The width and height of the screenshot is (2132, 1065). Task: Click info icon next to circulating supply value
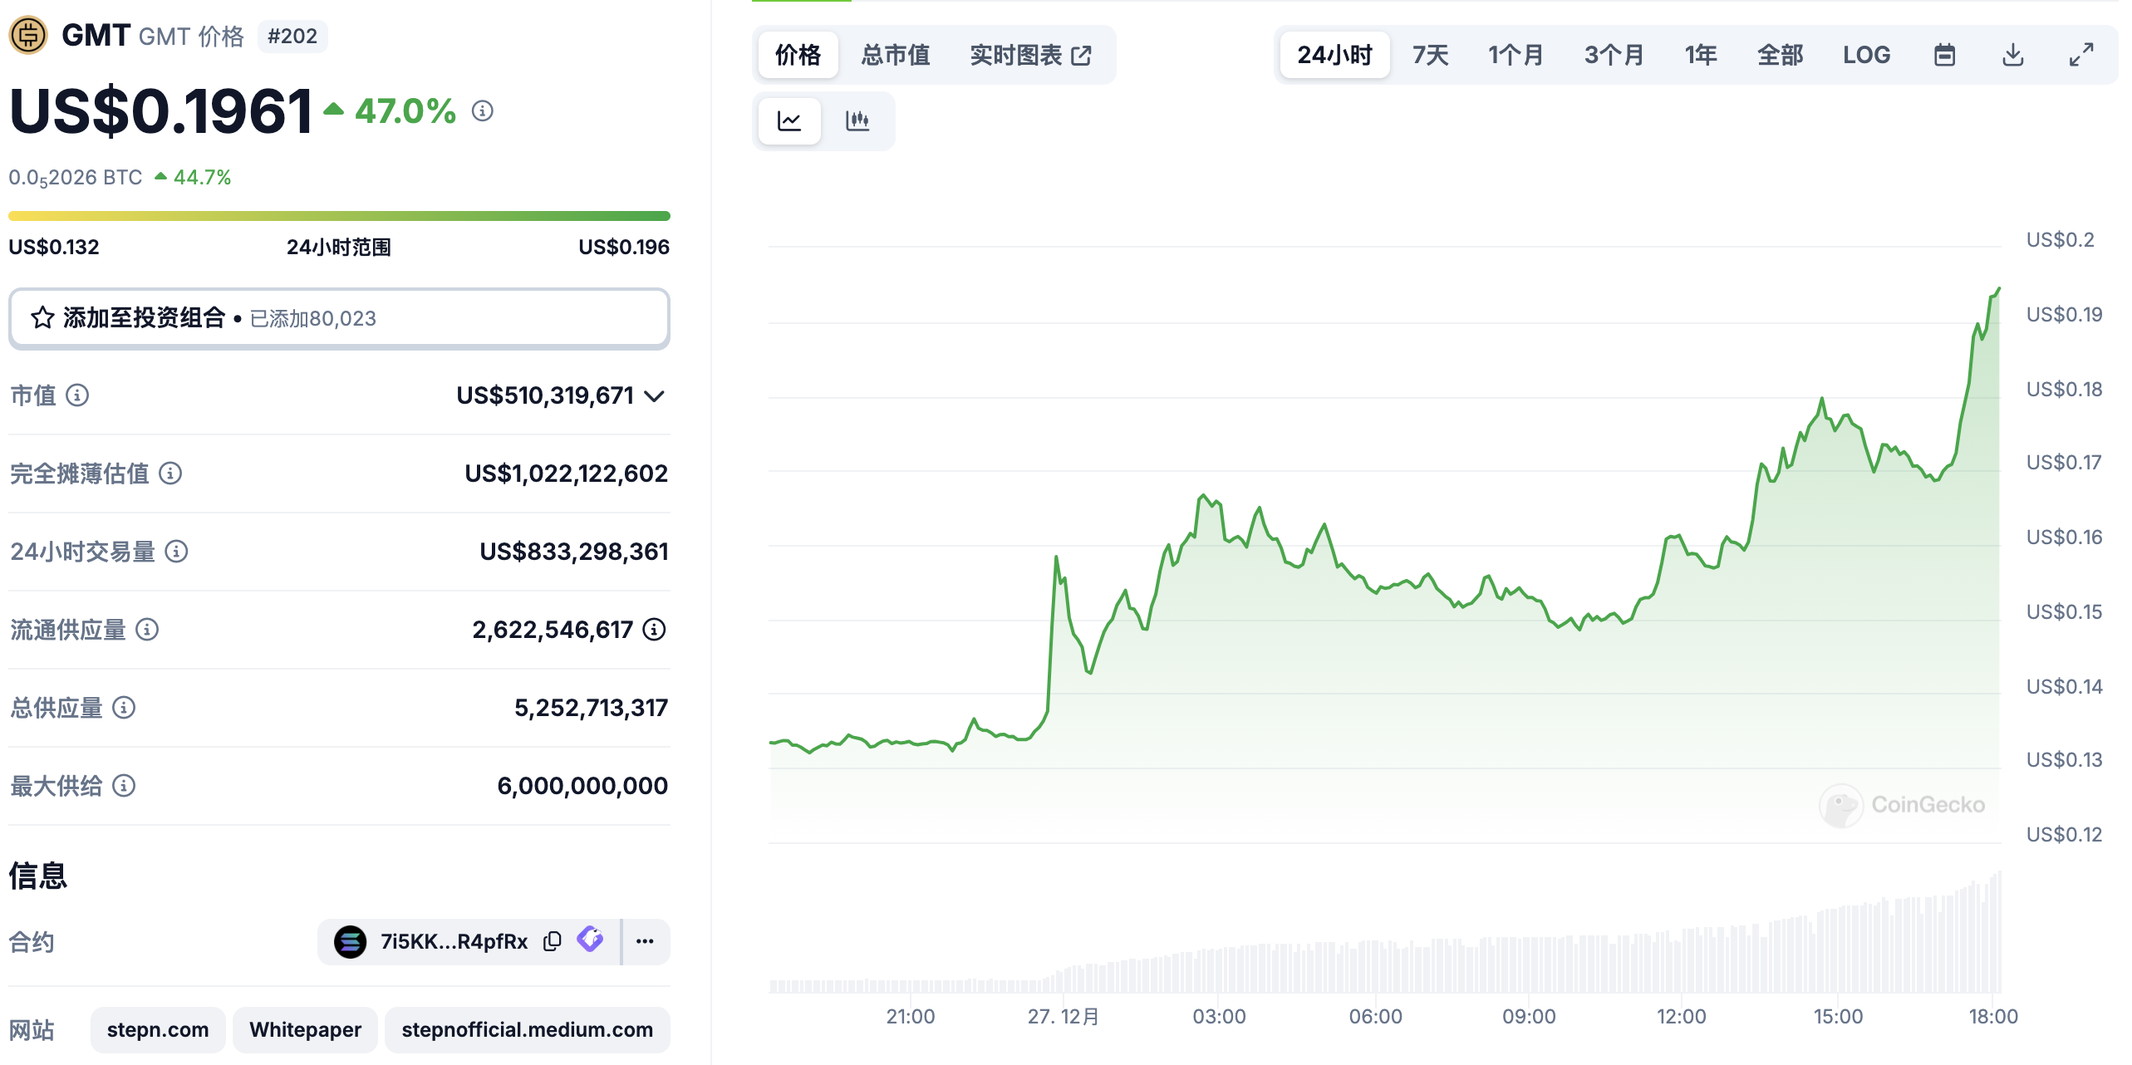655,630
